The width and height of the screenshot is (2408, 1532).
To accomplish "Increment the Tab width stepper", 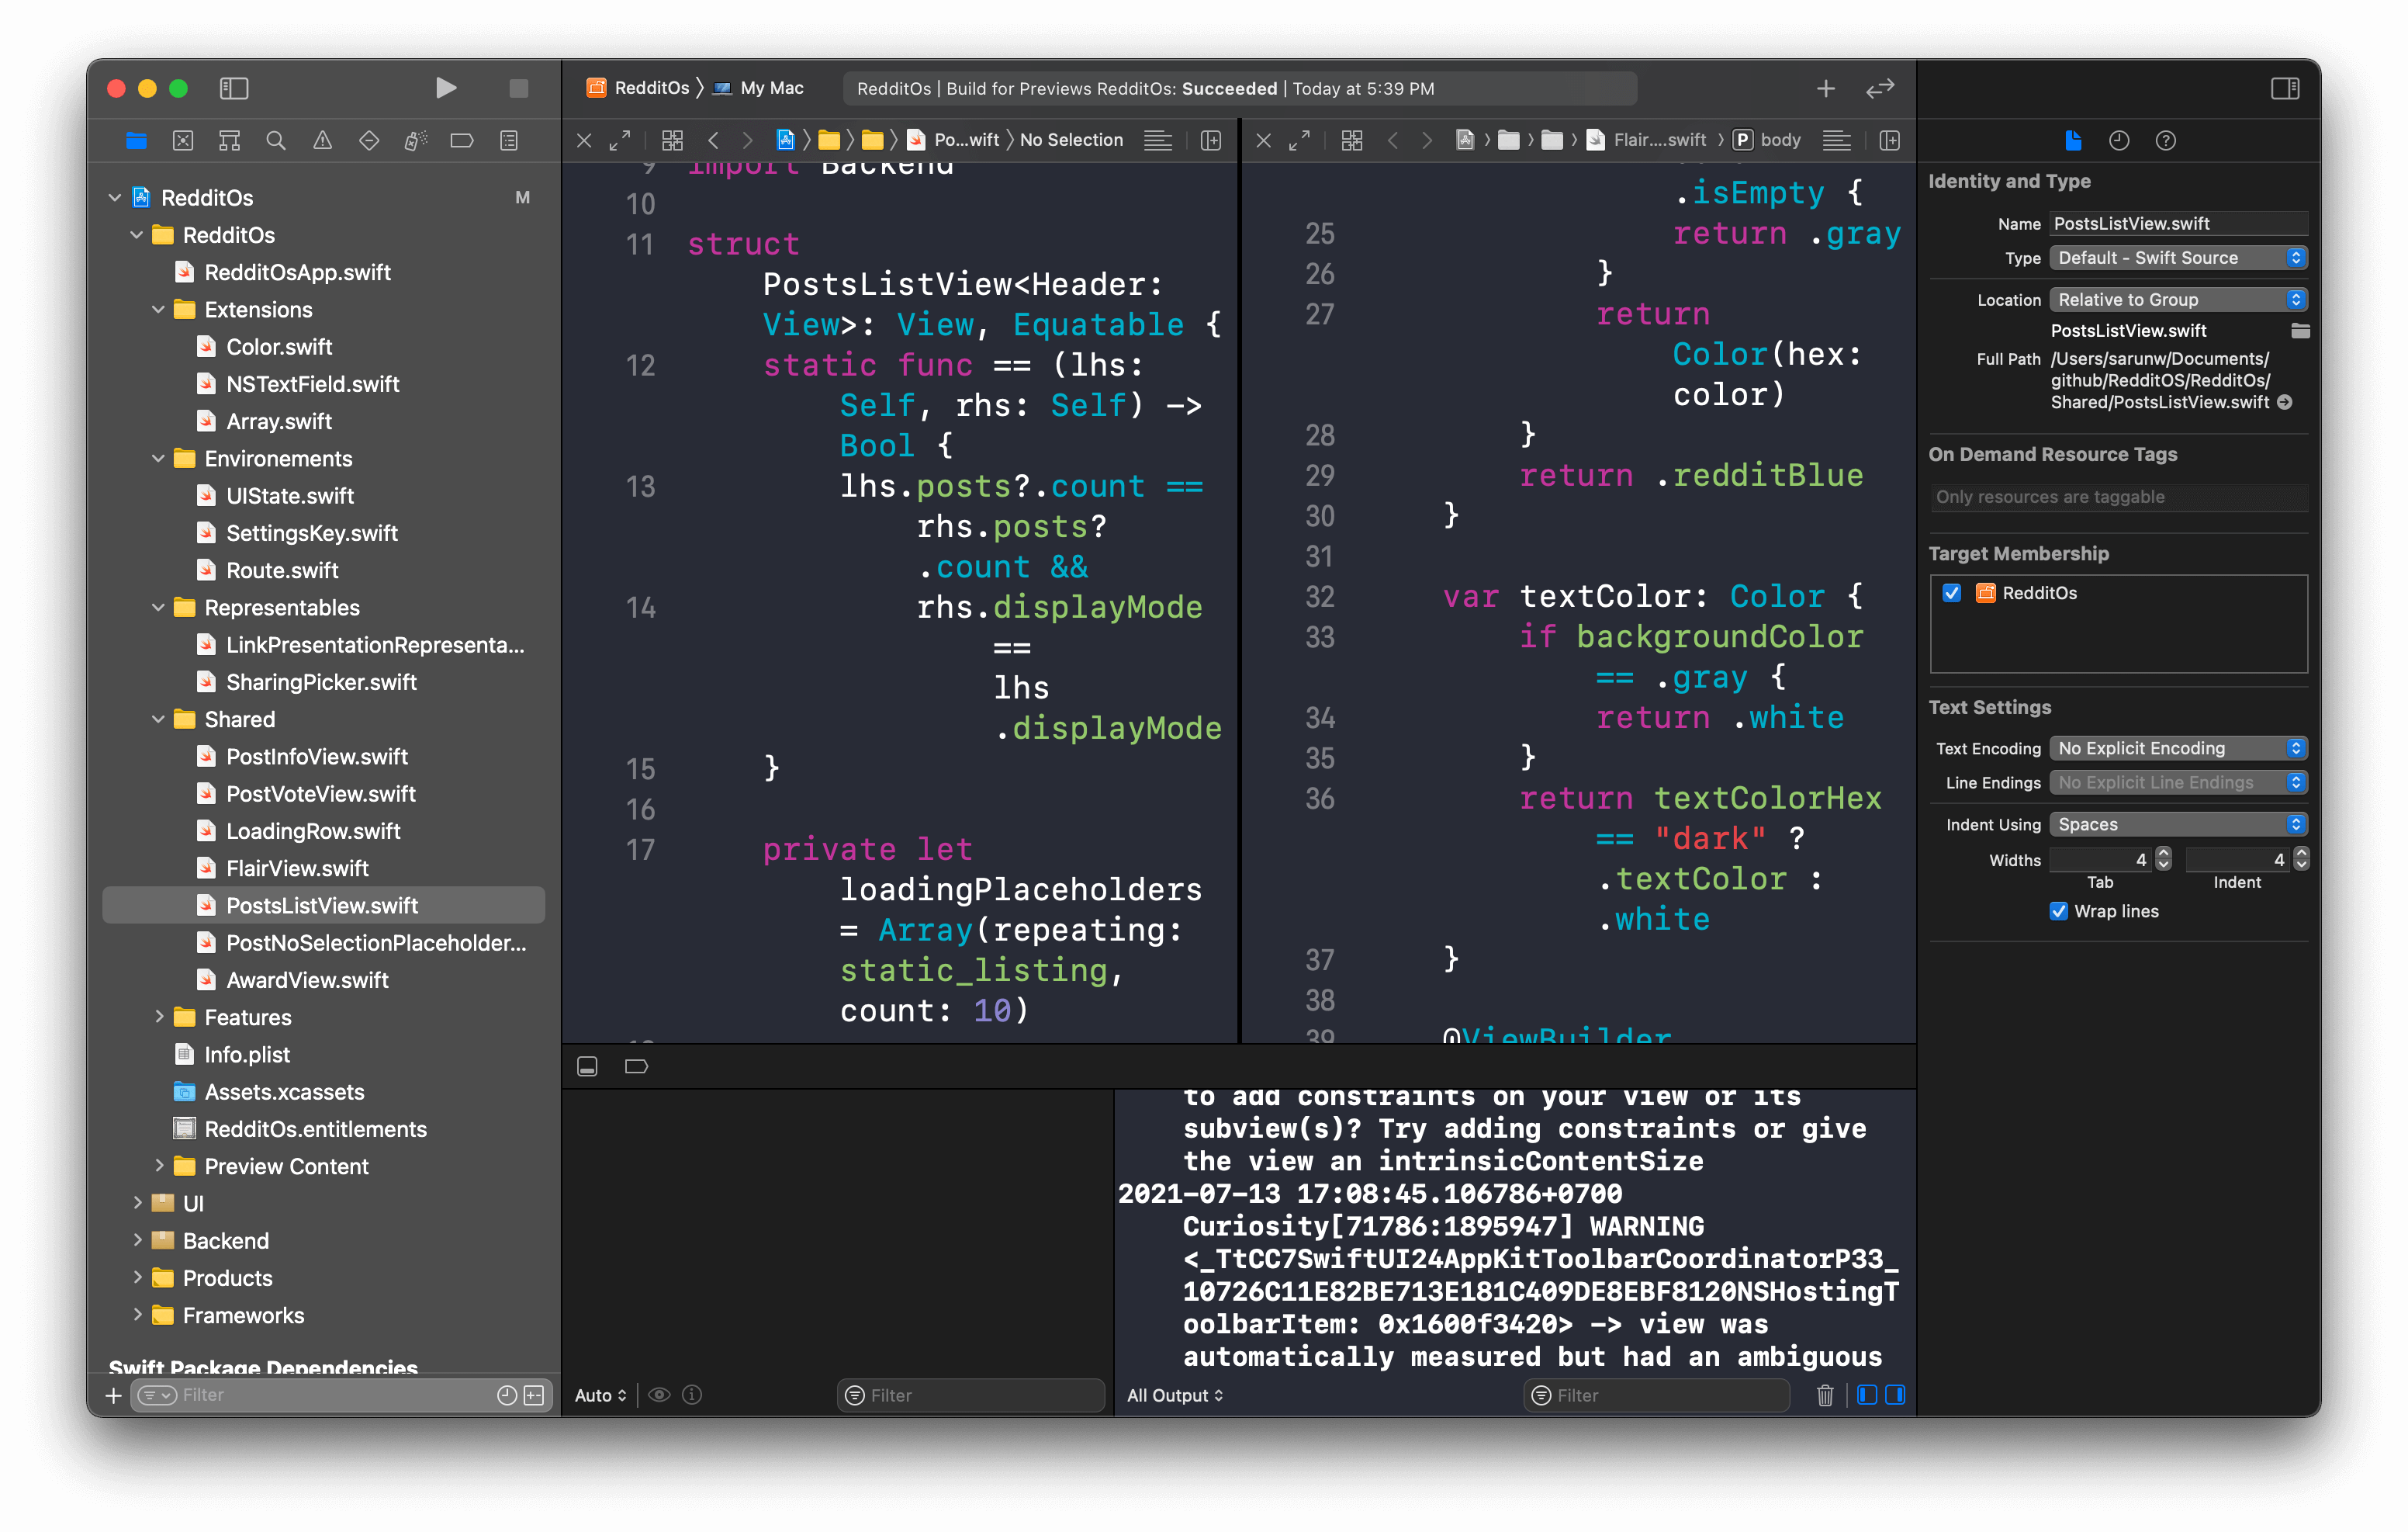I will click(2164, 854).
